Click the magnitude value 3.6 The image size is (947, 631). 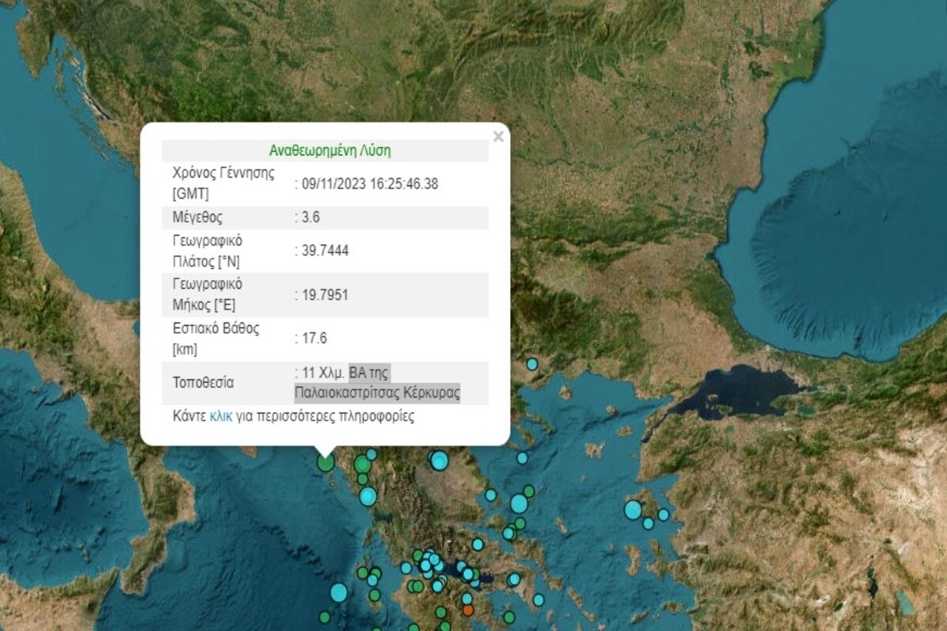point(310,217)
